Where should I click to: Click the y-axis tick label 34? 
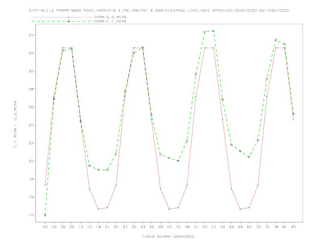31,35
